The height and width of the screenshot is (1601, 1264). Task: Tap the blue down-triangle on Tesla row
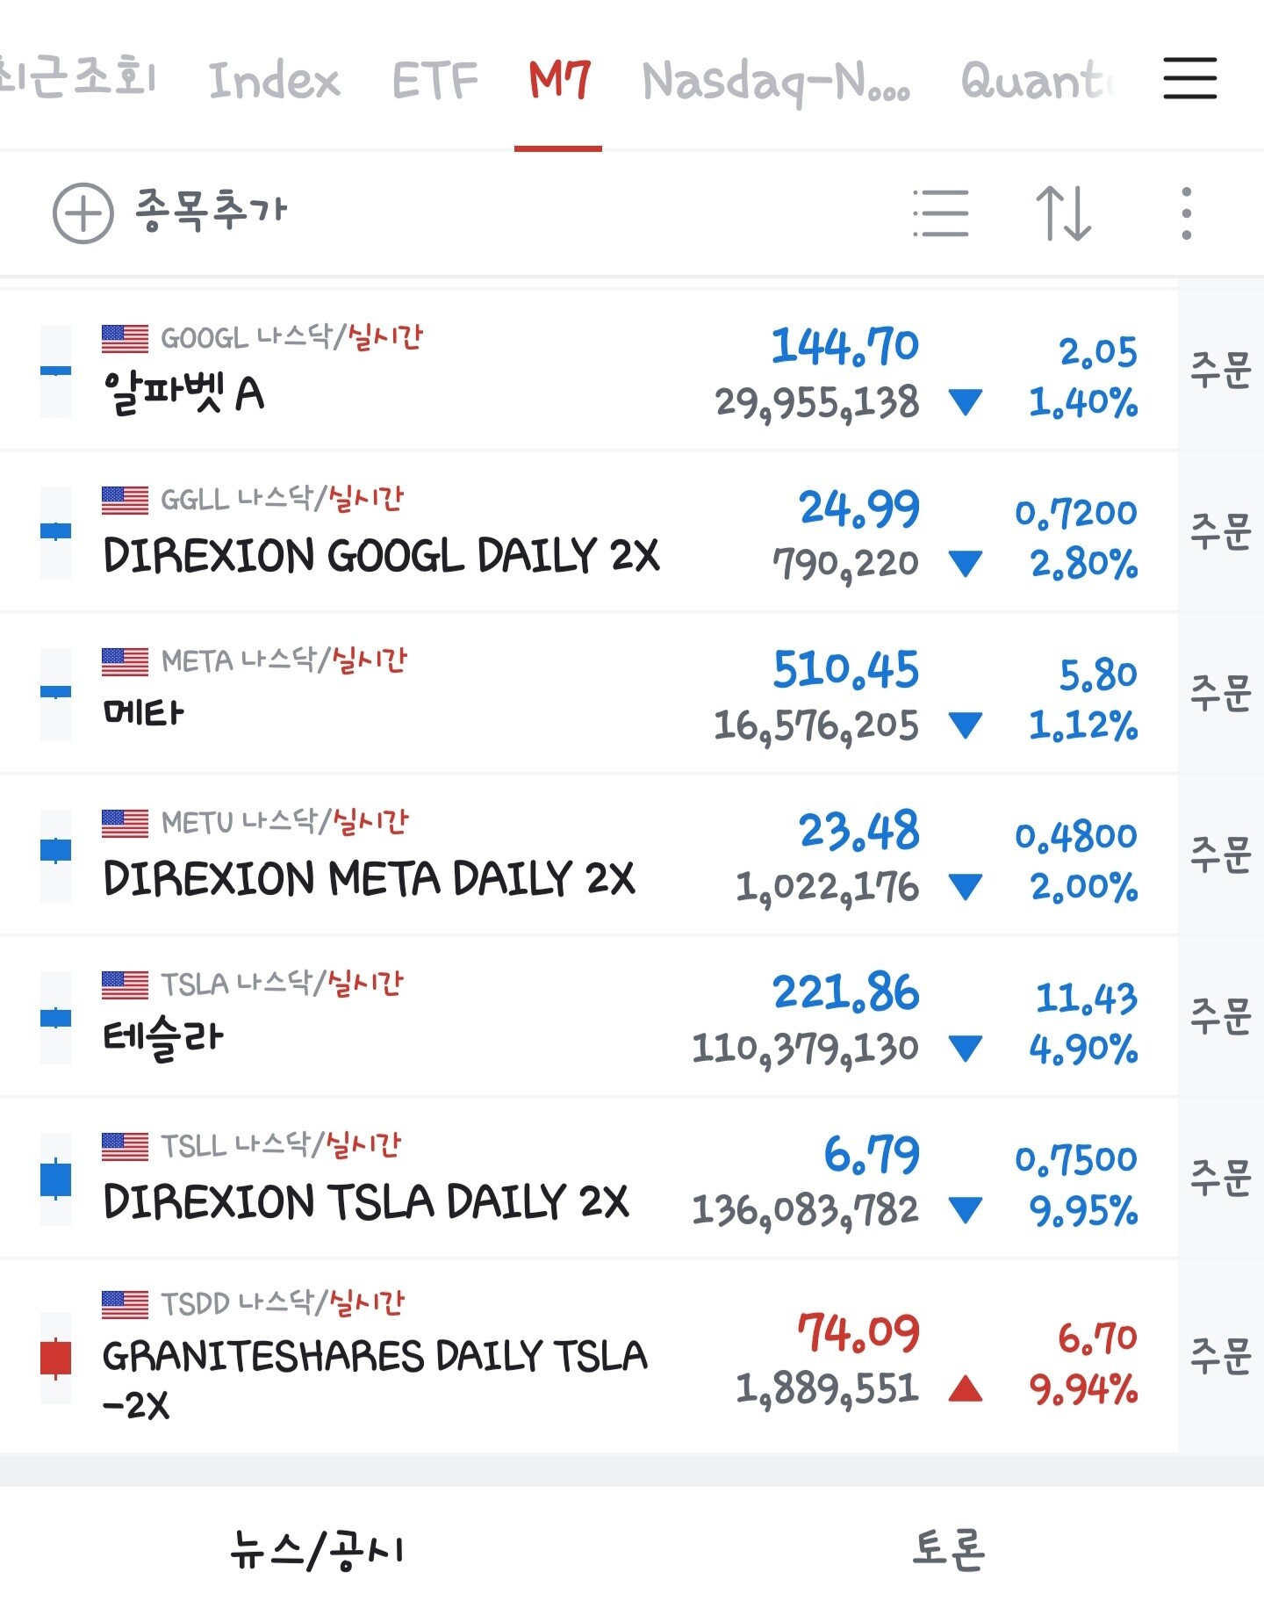click(x=966, y=1048)
